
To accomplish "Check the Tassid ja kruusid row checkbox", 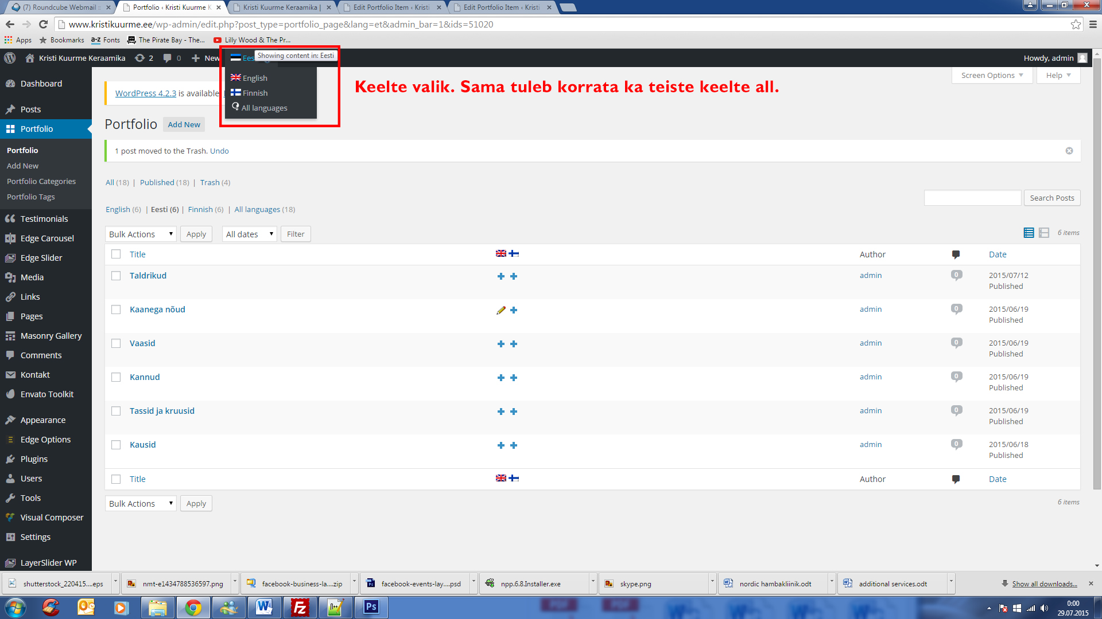I will [x=116, y=411].
